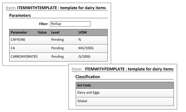
Task: Click the Classification section heading
Action: (x=88, y=77)
